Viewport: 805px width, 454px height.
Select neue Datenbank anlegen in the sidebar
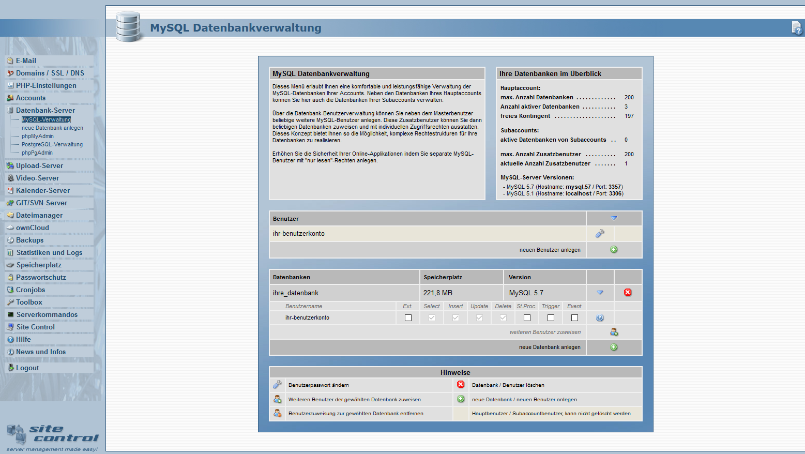click(52, 128)
